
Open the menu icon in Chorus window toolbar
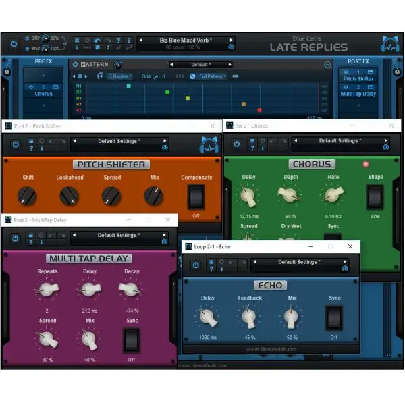pyautogui.click(x=252, y=141)
